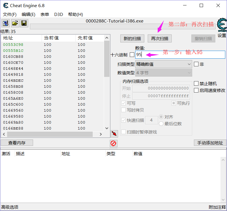227x211 pixels.
Task: Sort results by 地址 column header
Action: (21, 38)
